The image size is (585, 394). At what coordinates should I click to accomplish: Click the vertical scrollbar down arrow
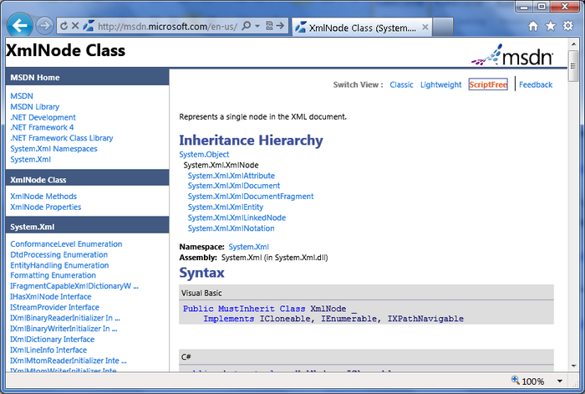573,364
